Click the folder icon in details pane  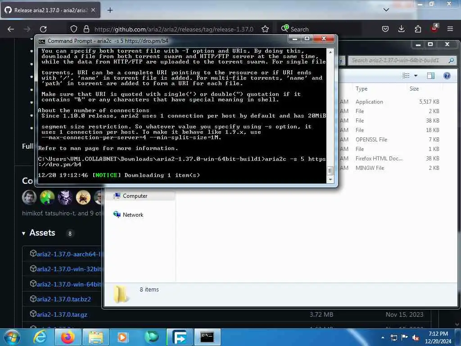120,294
